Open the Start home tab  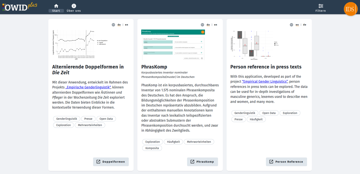[56, 8]
